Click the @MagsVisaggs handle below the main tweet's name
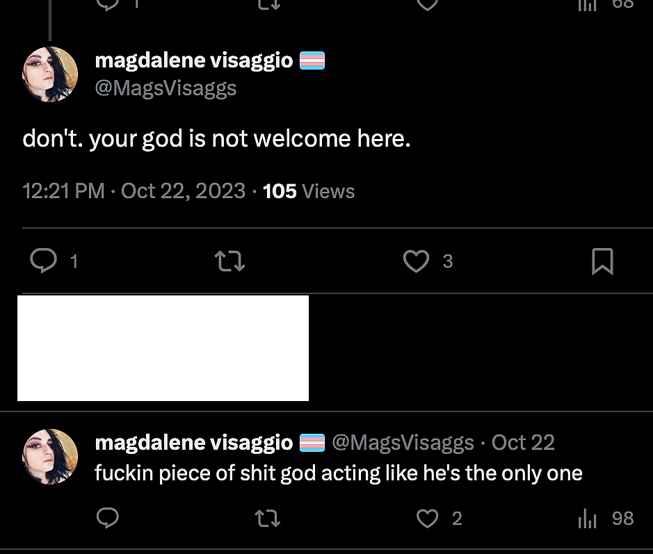This screenshot has width=653, height=554. pos(166,88)
